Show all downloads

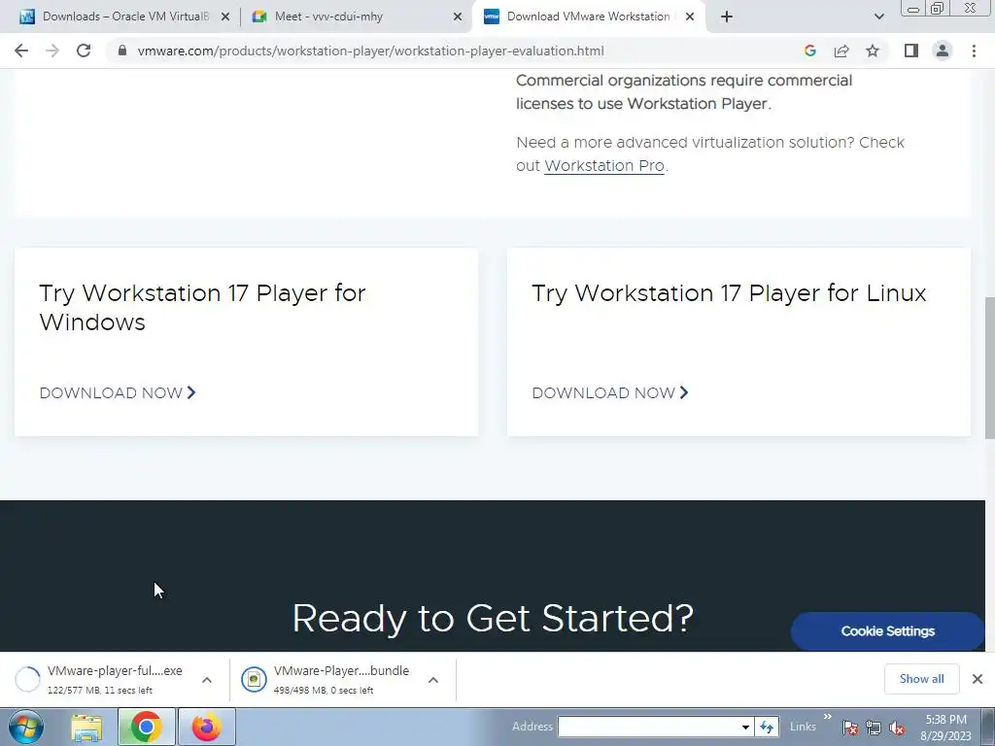921,679
